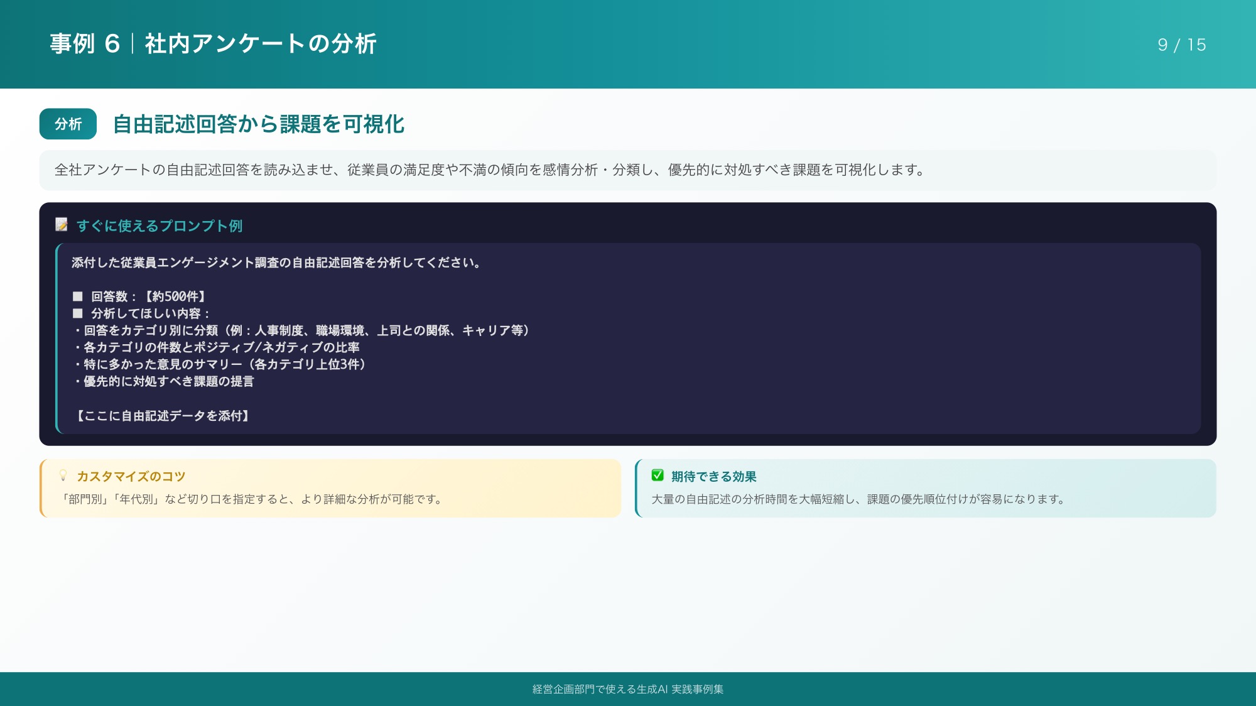Viewport: 1256px width, 706px height.
Task: Click the memo icon beside すぐに使えるプロンプト例
Action: 62,225
